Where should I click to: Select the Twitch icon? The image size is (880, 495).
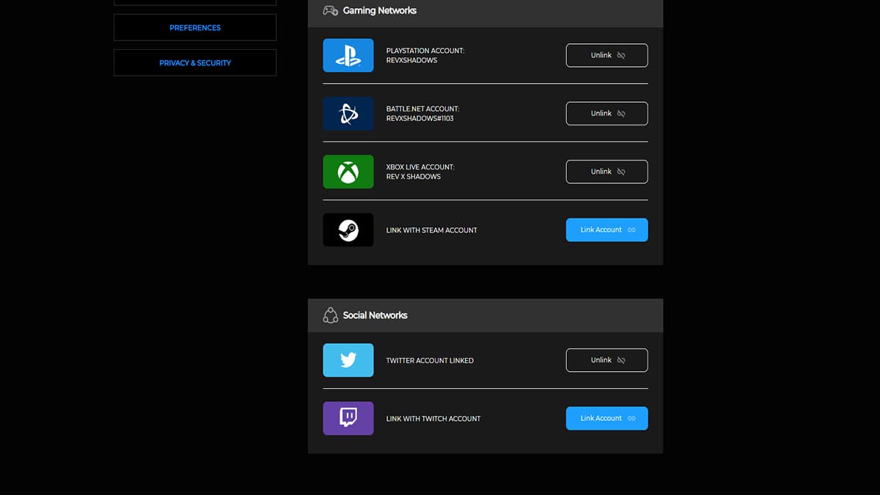(x=348, y=418)
